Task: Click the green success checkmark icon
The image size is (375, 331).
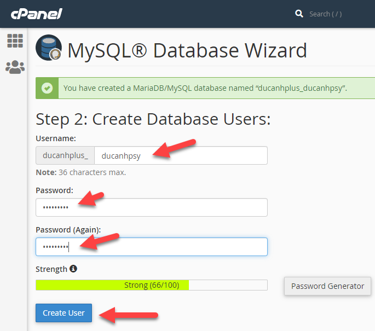Action: click(47, 88)
